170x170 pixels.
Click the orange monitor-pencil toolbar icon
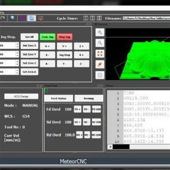pyautogui.click(x=41, y=18)
